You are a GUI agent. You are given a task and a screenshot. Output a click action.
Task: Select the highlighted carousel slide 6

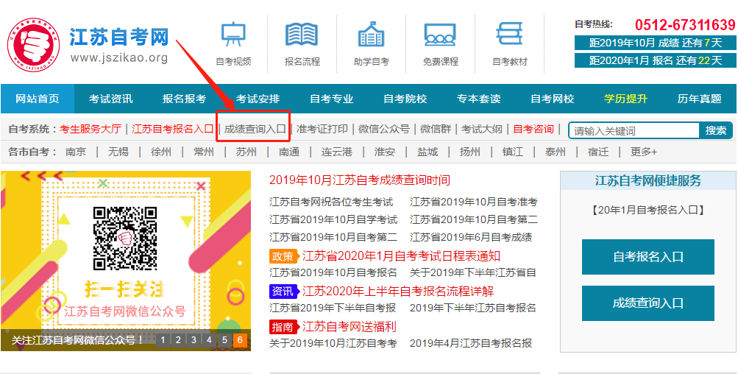pos(240,340)
